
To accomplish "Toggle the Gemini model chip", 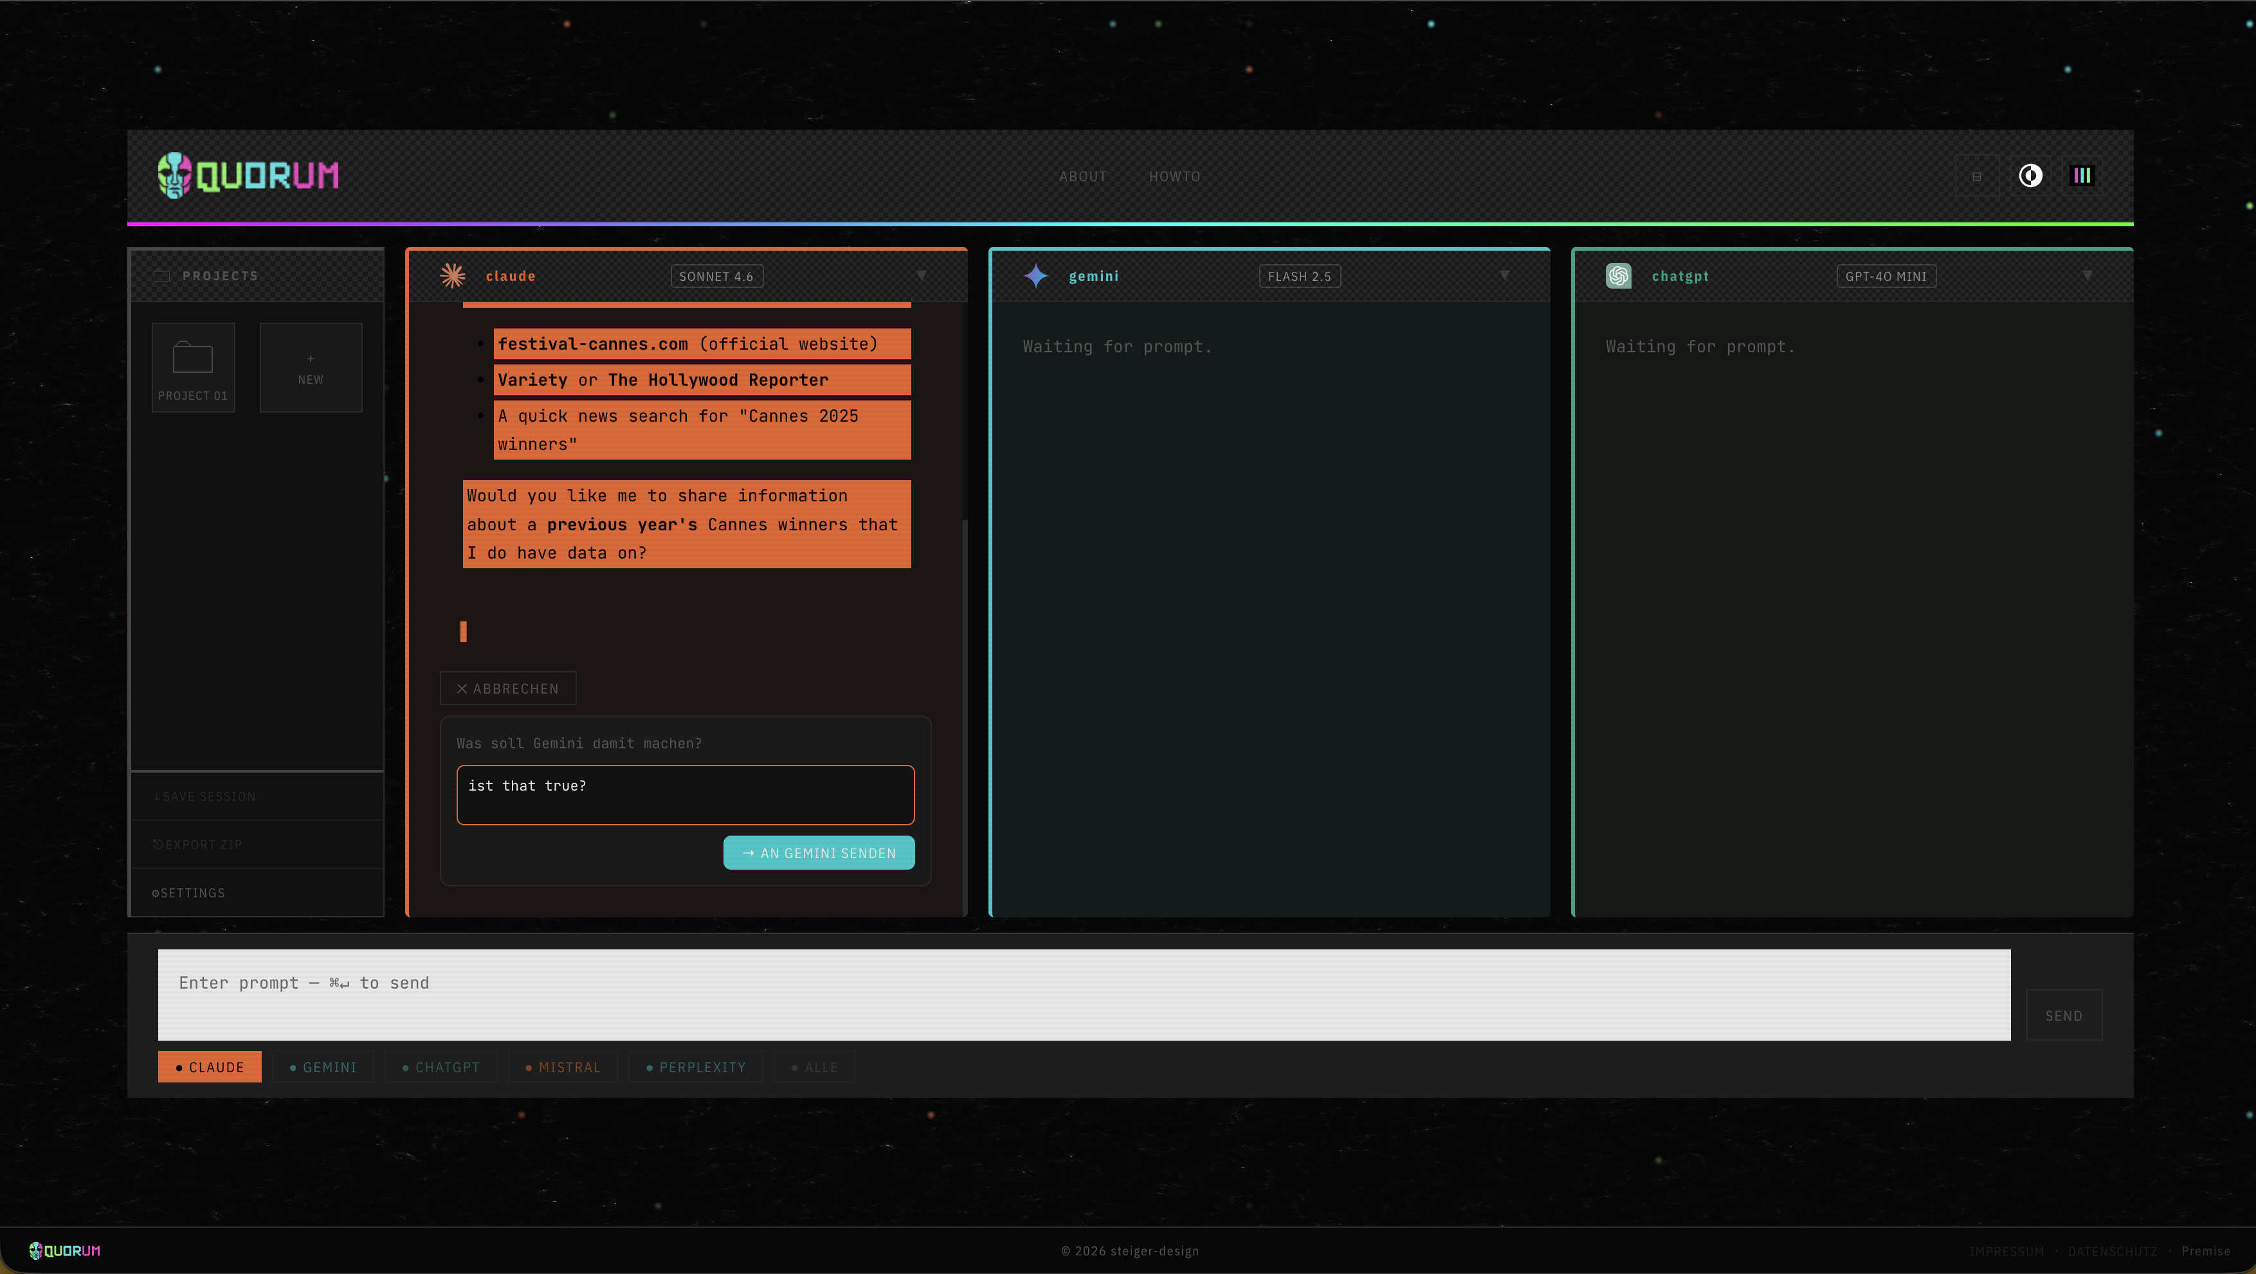I will tap(323, 1066).
